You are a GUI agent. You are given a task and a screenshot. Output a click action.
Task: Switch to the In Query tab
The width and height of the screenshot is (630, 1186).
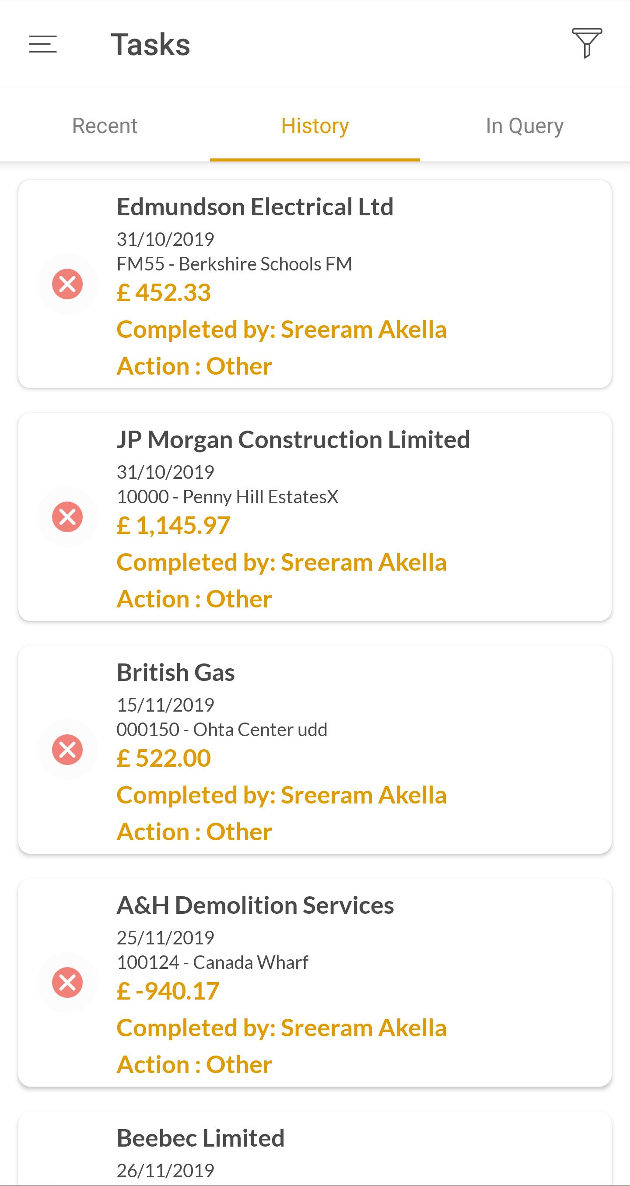click(525, 126)
